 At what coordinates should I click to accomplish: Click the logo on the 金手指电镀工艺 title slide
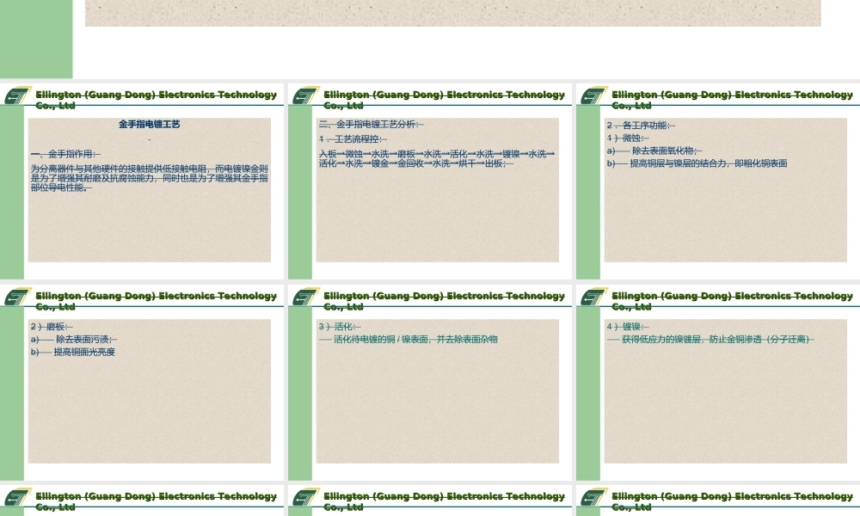(x=17, y=95)
